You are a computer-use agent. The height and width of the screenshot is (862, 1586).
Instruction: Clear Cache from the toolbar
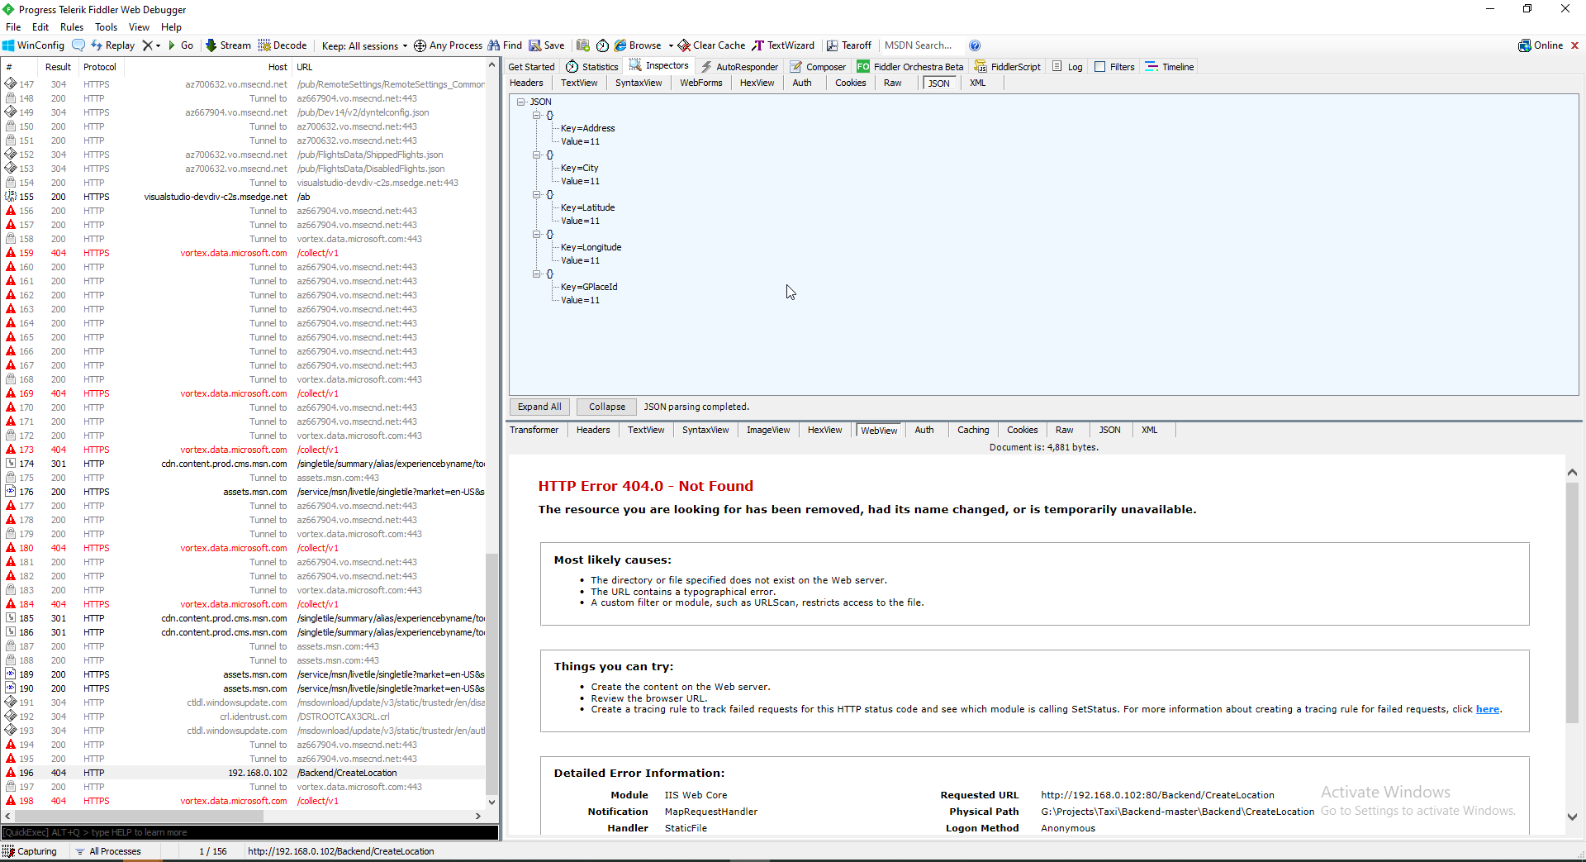click(x=712, y=45)
